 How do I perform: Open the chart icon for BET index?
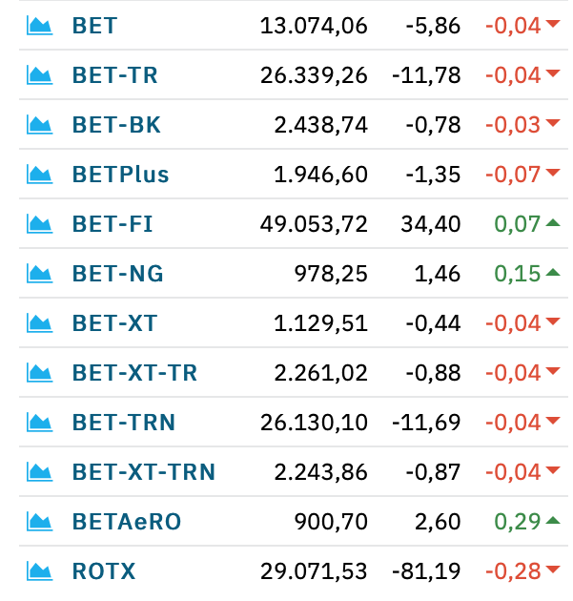[39, 26]
